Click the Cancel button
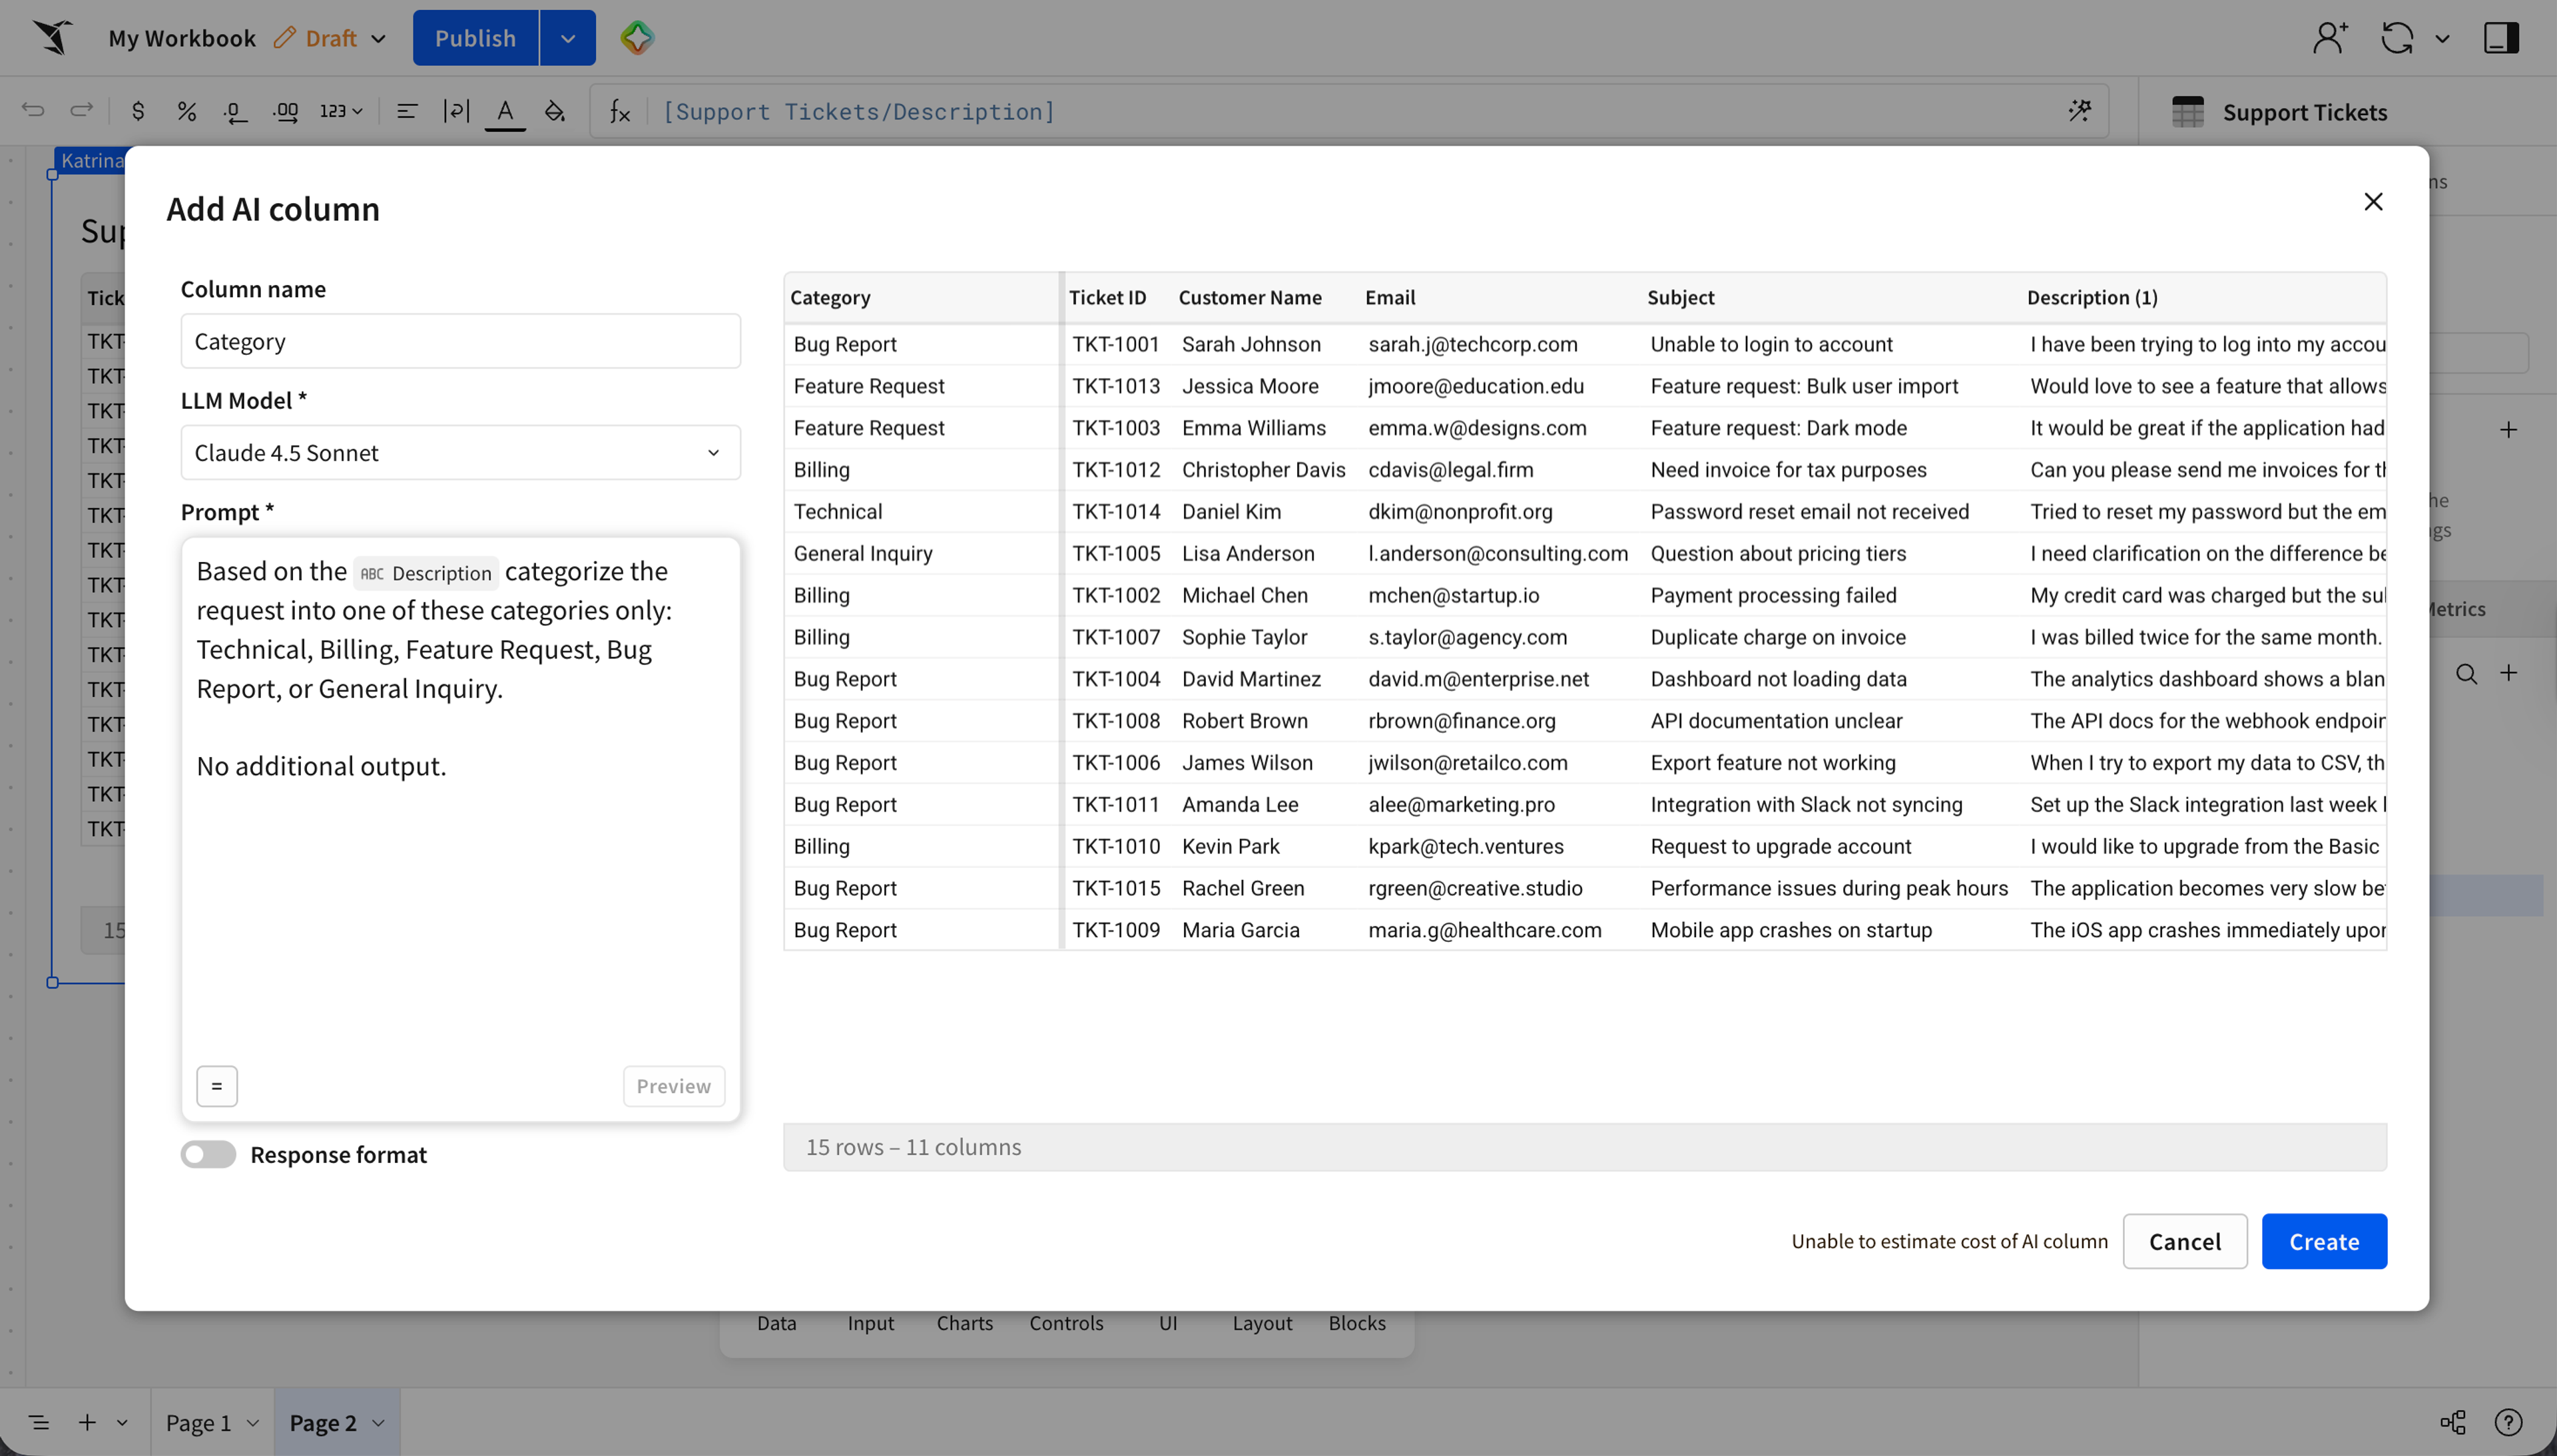 tap(2185, 1241)
